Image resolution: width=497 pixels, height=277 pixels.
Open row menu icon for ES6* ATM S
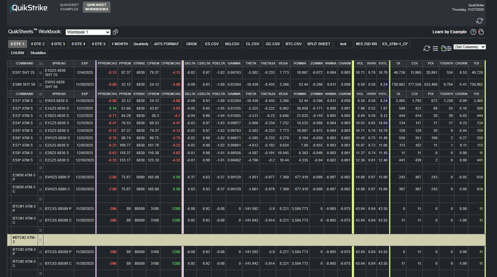point(41,138)
